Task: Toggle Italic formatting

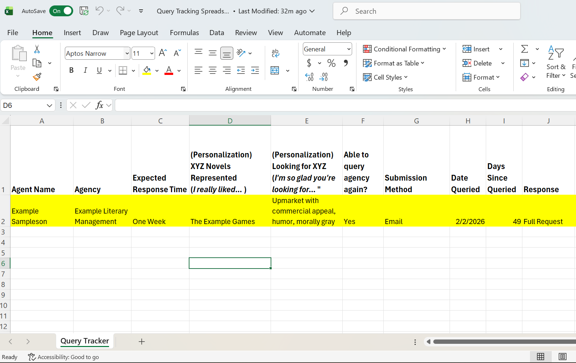Action: [x=85, y=70]
